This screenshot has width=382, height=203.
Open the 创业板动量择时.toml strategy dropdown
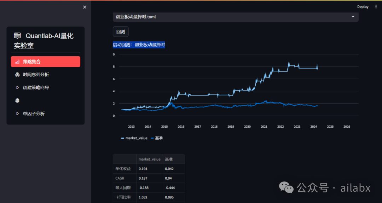236,17
